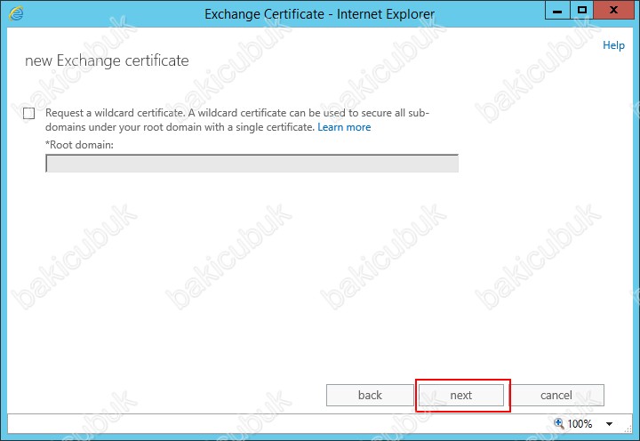
Task: Close the Exchange Certificate window
Action: pos(613,10)
